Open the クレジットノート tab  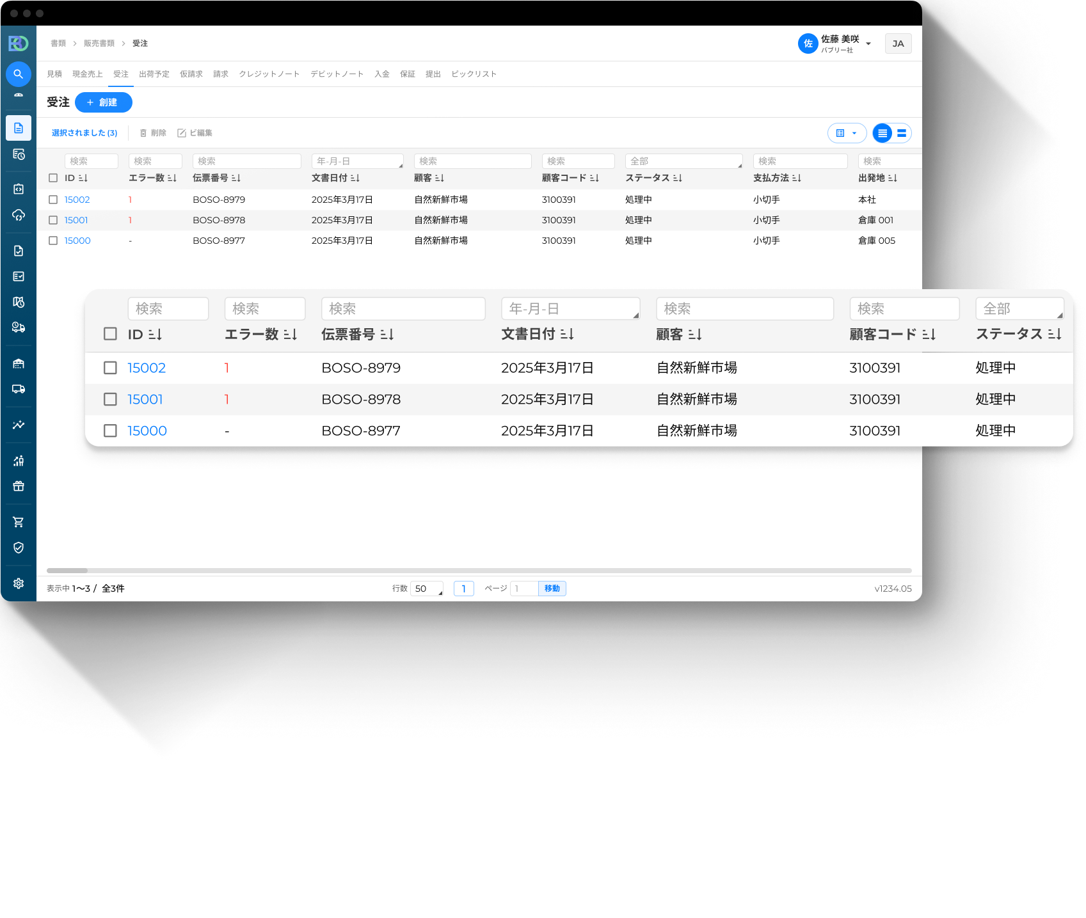coord(269,74)
